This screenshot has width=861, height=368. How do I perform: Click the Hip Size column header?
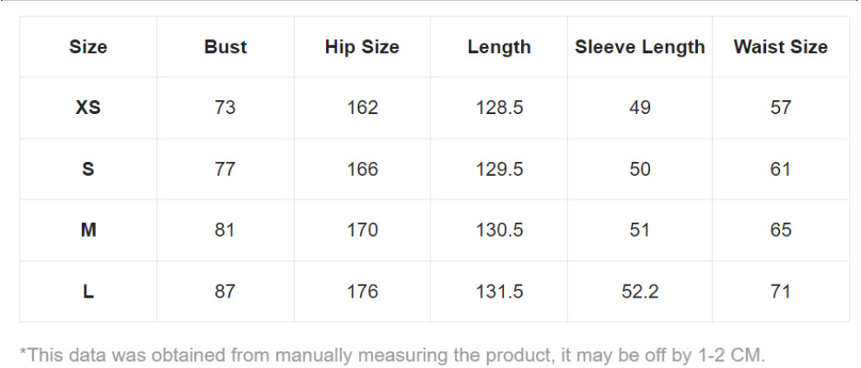click(x=362, y=47)
